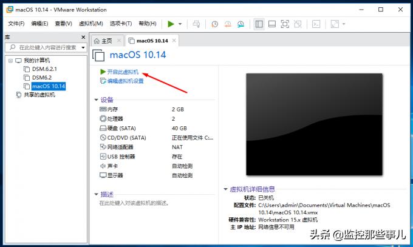
Task: Click the 40 GB hard disk value
Action: click(x=179, y=128)
